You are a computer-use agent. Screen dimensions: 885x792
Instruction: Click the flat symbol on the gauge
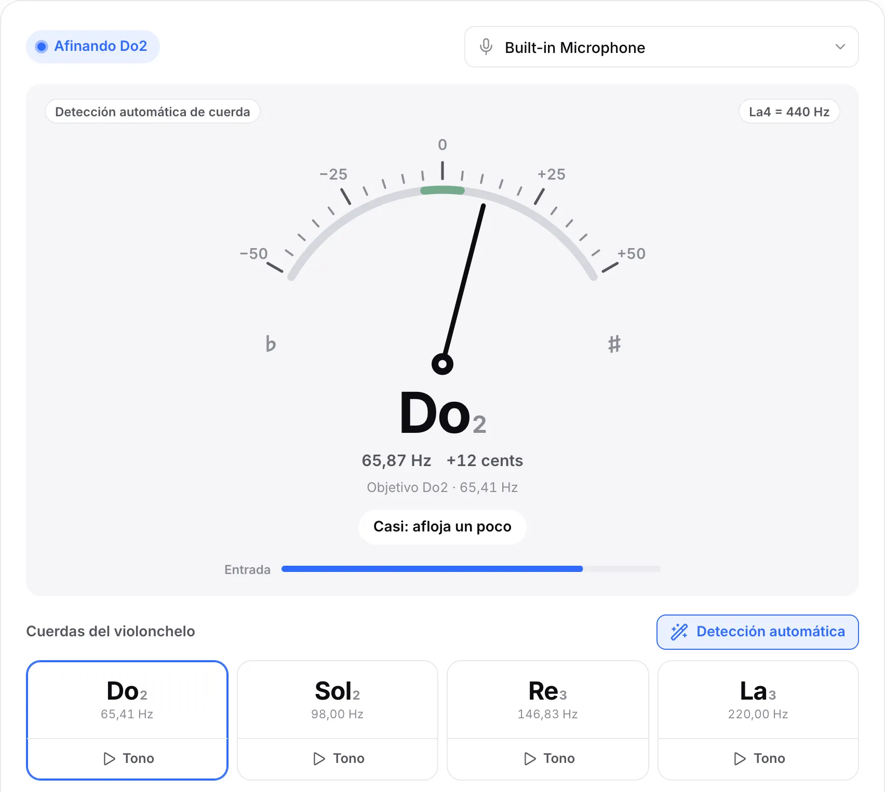271,344
